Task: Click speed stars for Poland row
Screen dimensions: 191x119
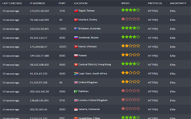Action: pos(130,55)
